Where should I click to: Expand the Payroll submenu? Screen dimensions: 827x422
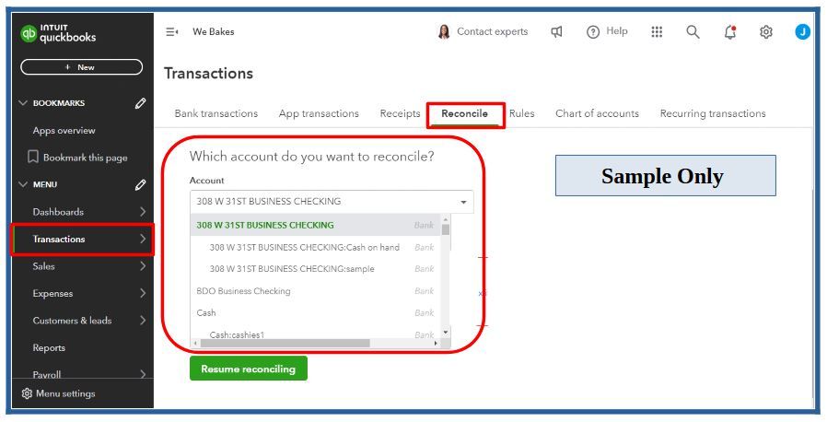(143, 374)
